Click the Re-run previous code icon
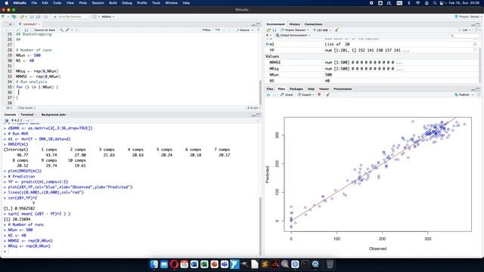484x272 pixels. pyautogui.click(x=218, y=30)
